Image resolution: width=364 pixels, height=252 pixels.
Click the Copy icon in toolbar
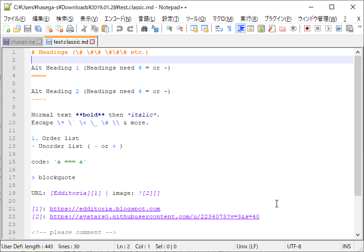[95, 29]
